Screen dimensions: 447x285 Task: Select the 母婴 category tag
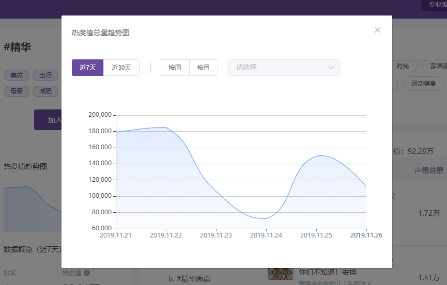click(x=17, y=91)
